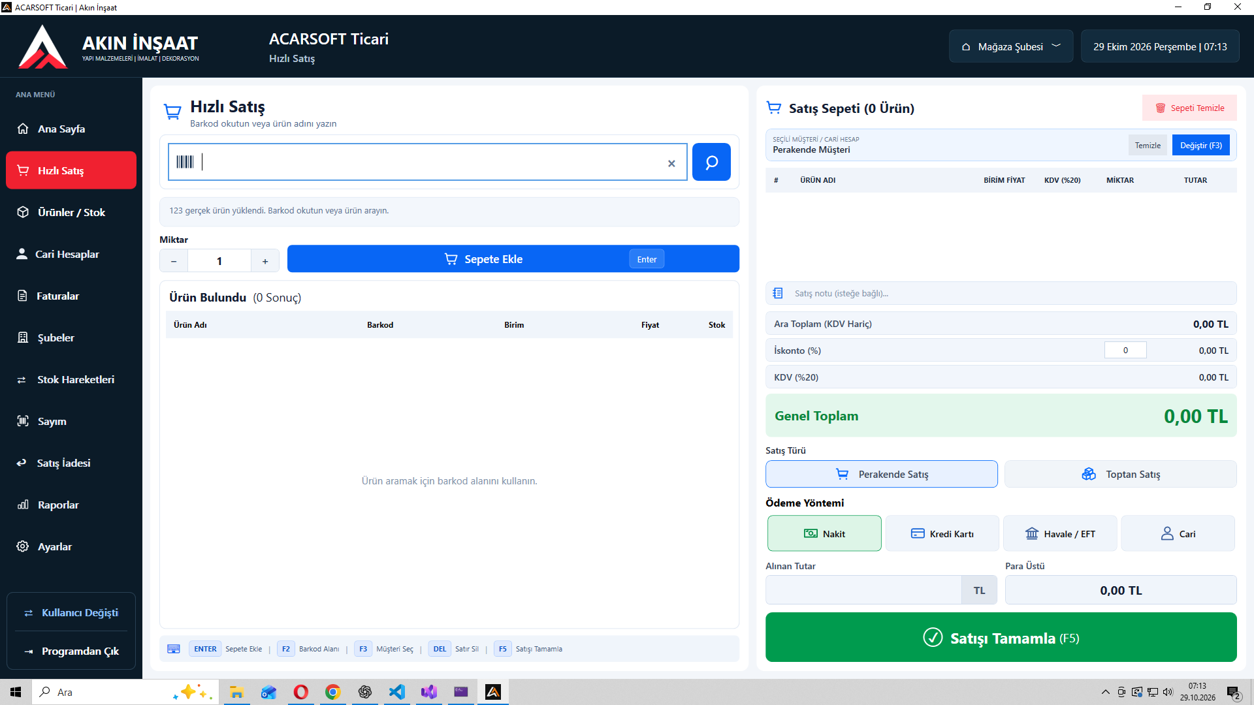Open Ürünler / Stok menu item
Viewport: 1254px width, 705px height.
(71, 212)
